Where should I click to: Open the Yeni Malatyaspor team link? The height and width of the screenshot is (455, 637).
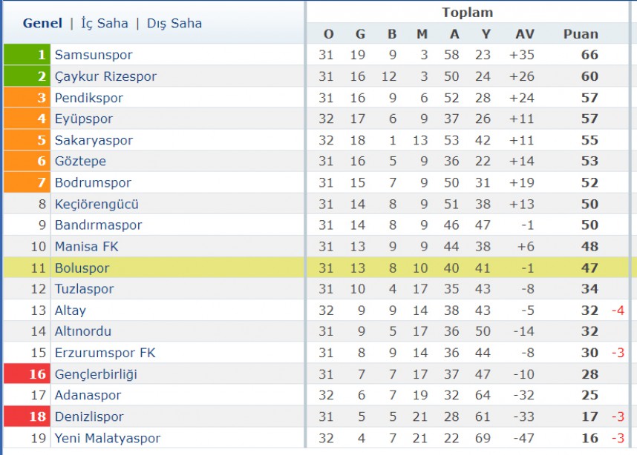107,438
